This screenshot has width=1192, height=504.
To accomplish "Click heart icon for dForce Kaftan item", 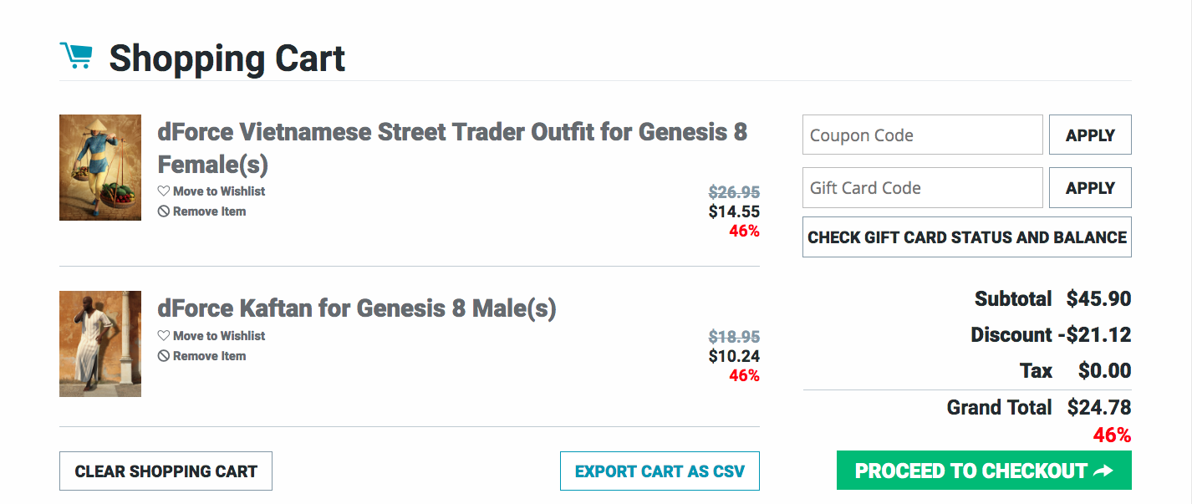I will [164, 336].
